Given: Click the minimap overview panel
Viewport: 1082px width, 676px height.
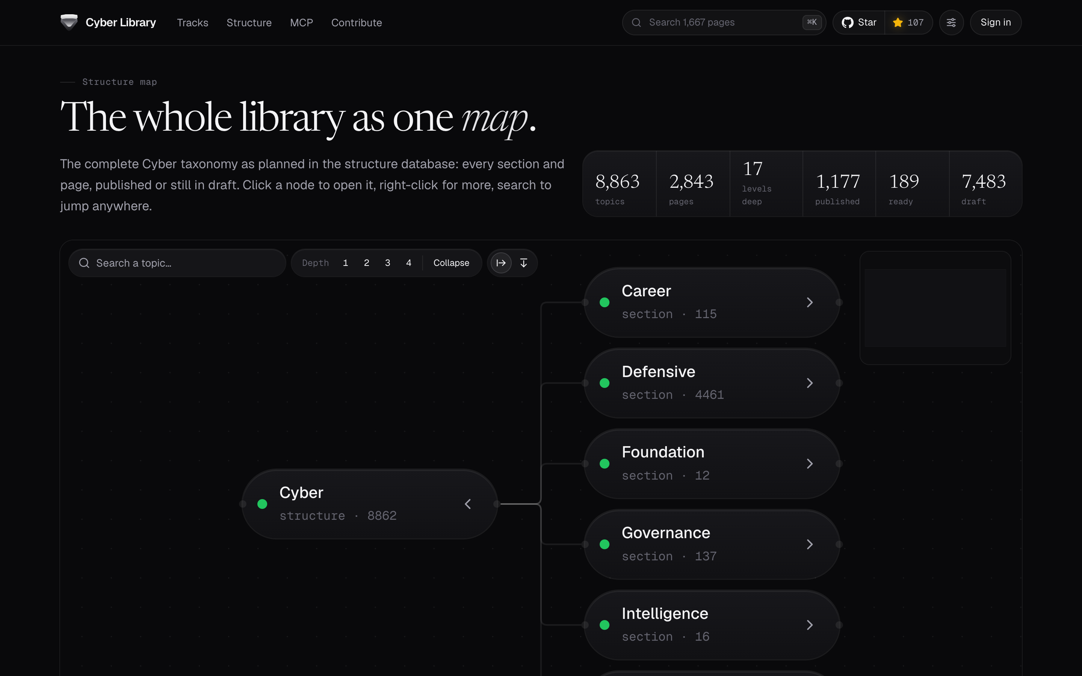Looking at the screenshot, I should tap(935, 308).
